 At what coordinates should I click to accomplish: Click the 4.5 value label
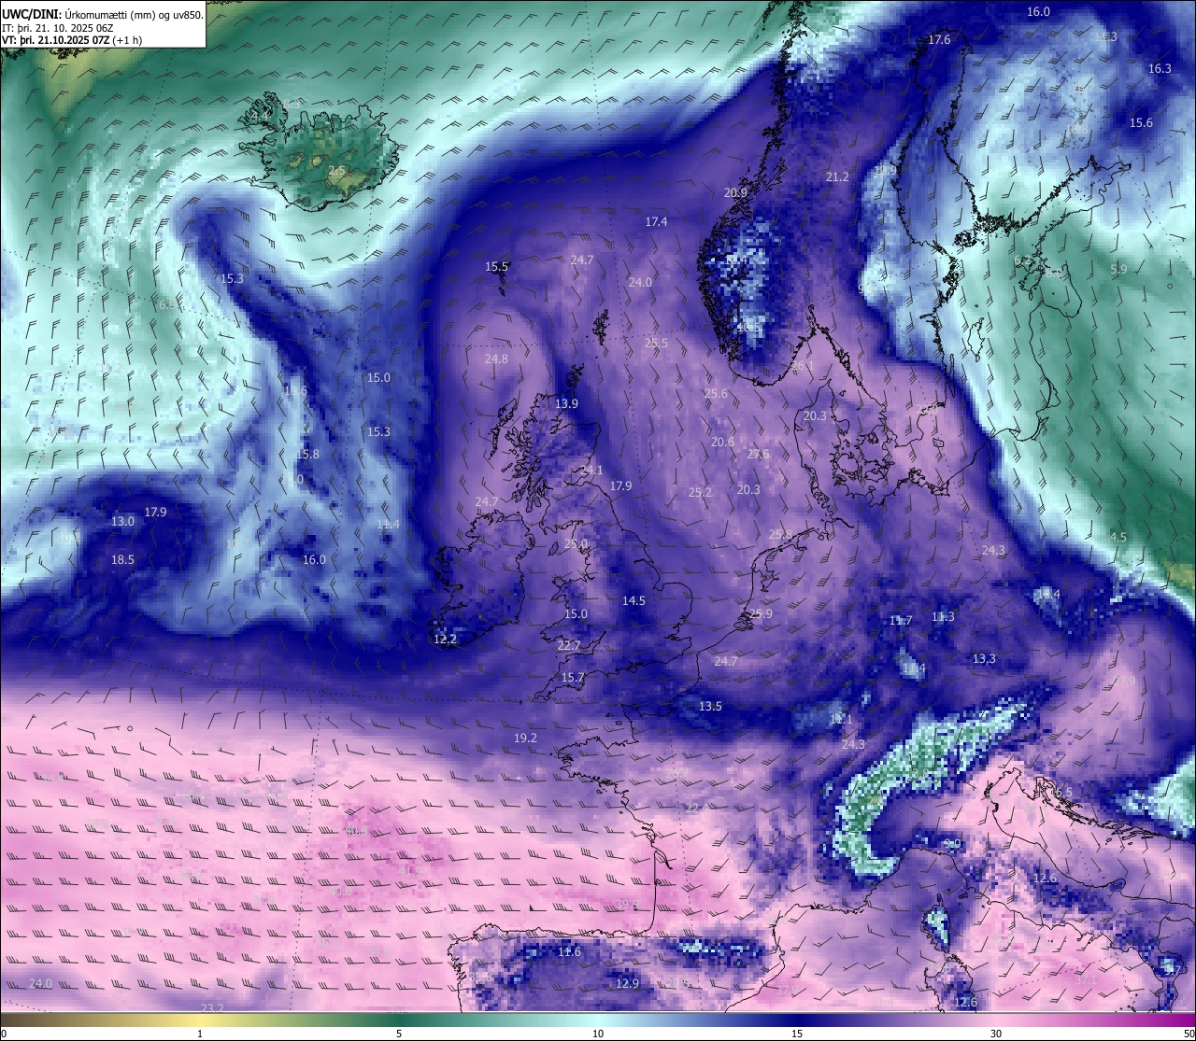pos(1118,537)
